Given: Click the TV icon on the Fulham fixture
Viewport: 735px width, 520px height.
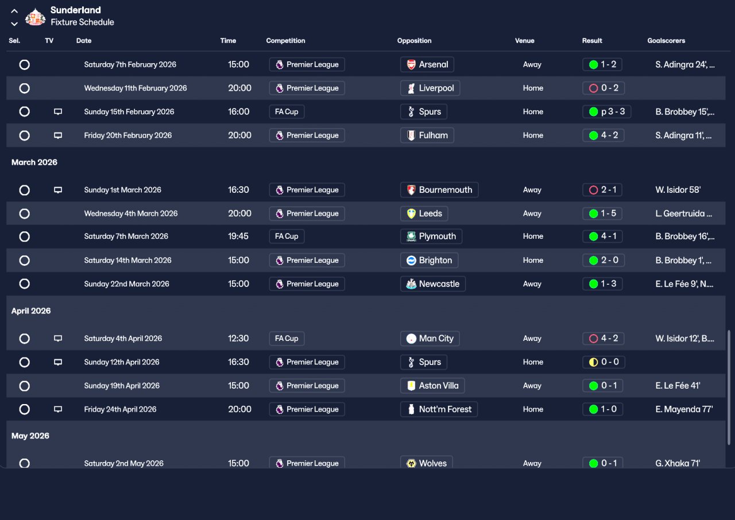Looking at the screenshot, I should tap(58, 135).
